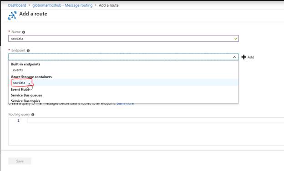The width and height of the screenshot is (284, 171).
Task: Click inside the Routing query editor line
Action: click(x=155, y=121)
